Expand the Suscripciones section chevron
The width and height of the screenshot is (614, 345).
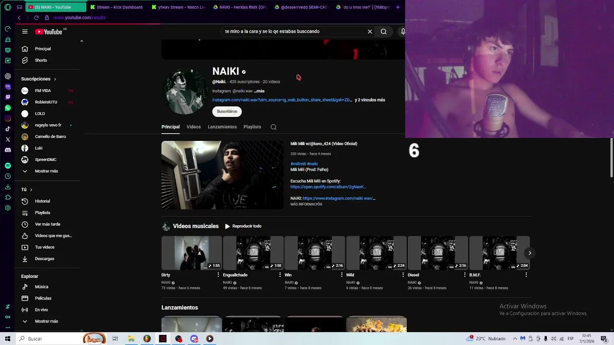tap(55, 79)
